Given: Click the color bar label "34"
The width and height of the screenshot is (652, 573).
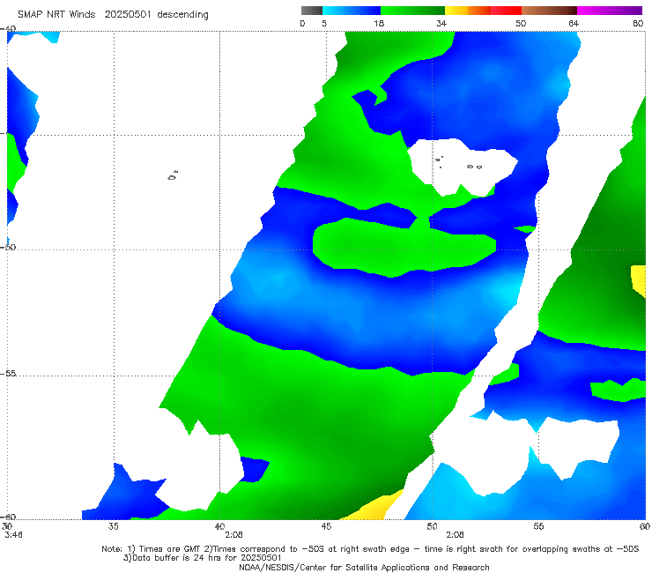Looking at the screenshot, I should (441, 23).
